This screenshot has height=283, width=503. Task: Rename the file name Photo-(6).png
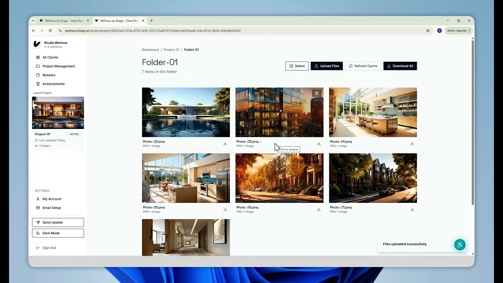[x=247, y=208]
